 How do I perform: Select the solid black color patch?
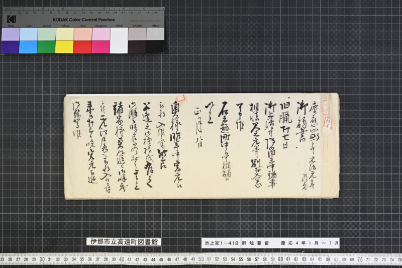tap(155, 47)
